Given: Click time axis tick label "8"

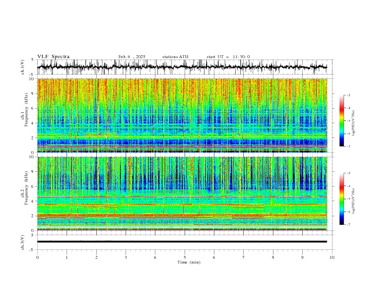Looking at the screenshot, I should click(x=273, y=257).
